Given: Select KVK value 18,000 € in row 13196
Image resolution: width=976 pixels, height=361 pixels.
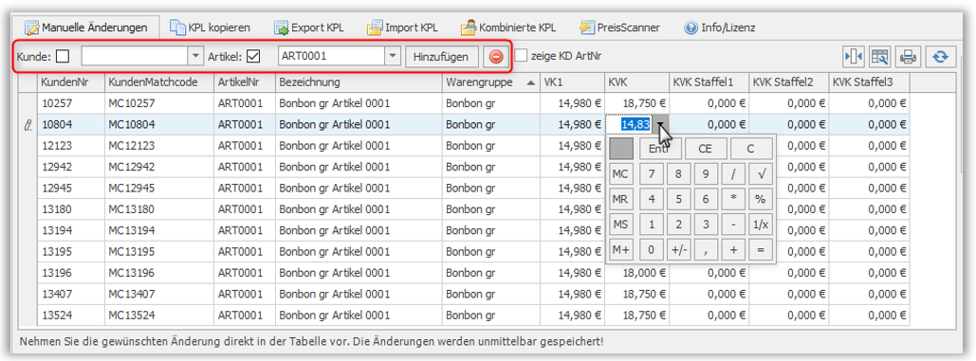Looking at the screenshot, I should pyautogui.click(x=636, y=272).
